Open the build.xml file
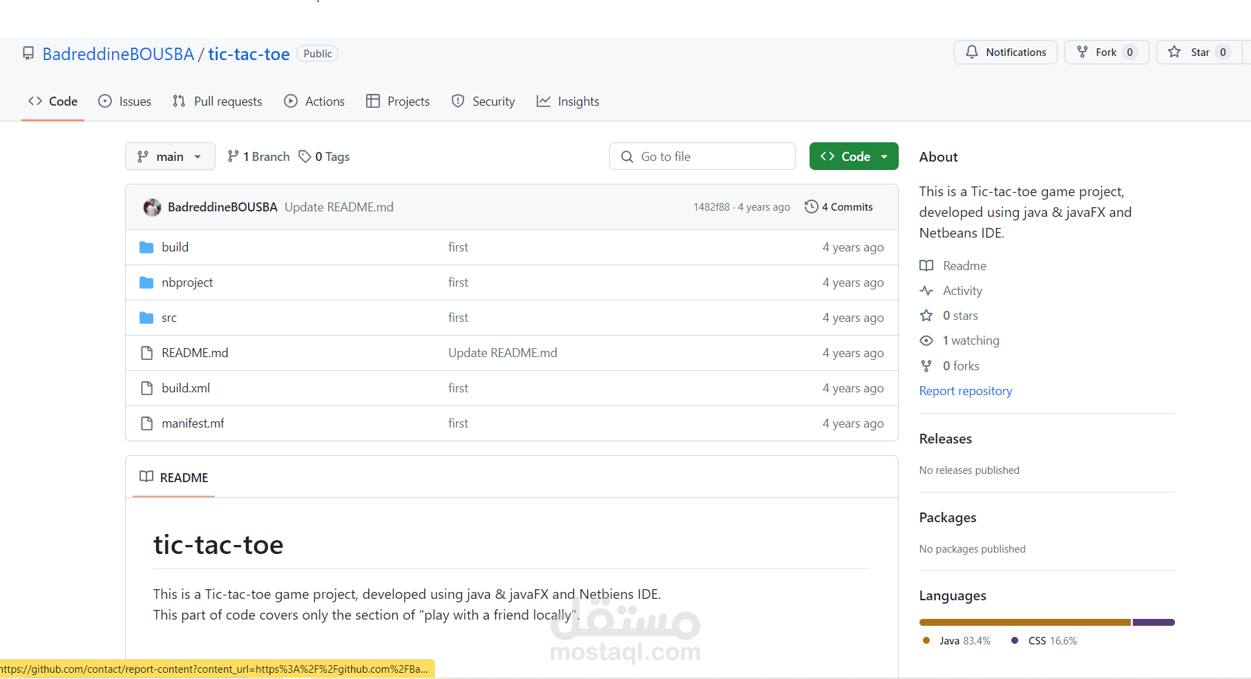This screenshot has width=1251, height=679. [186, 388]
